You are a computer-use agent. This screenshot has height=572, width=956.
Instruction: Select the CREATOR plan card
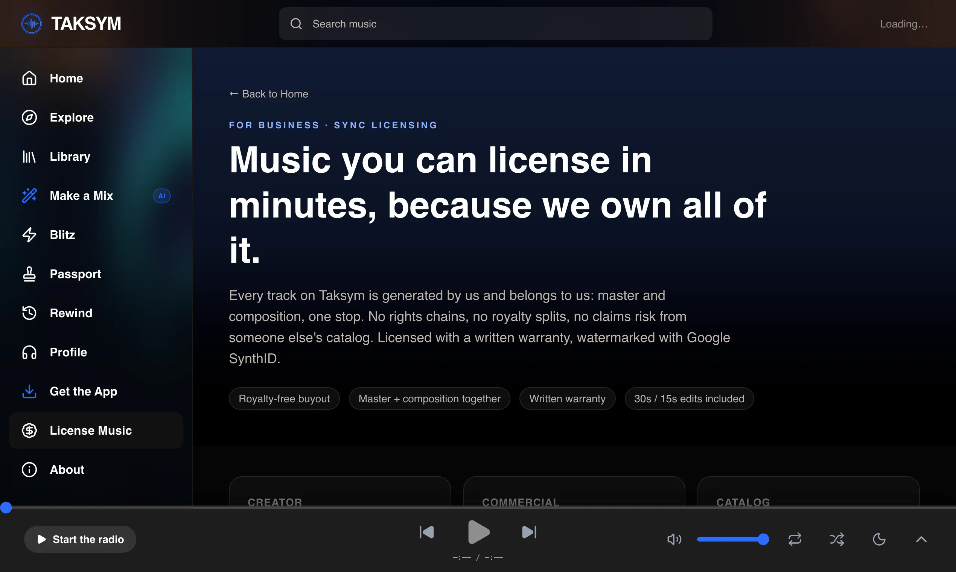tap(340, 491)
